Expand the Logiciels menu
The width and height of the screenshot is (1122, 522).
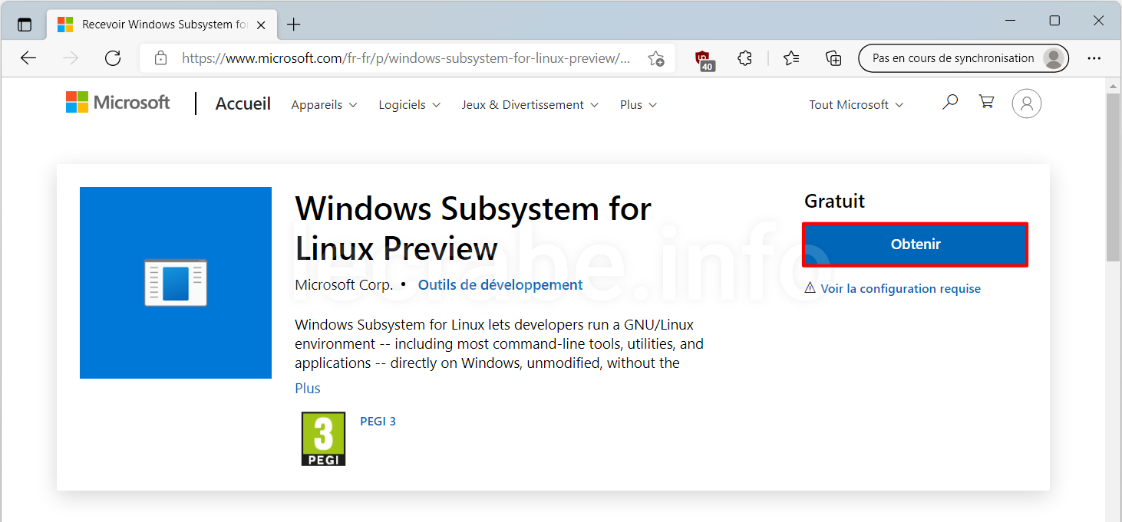(x=409, y=105)
